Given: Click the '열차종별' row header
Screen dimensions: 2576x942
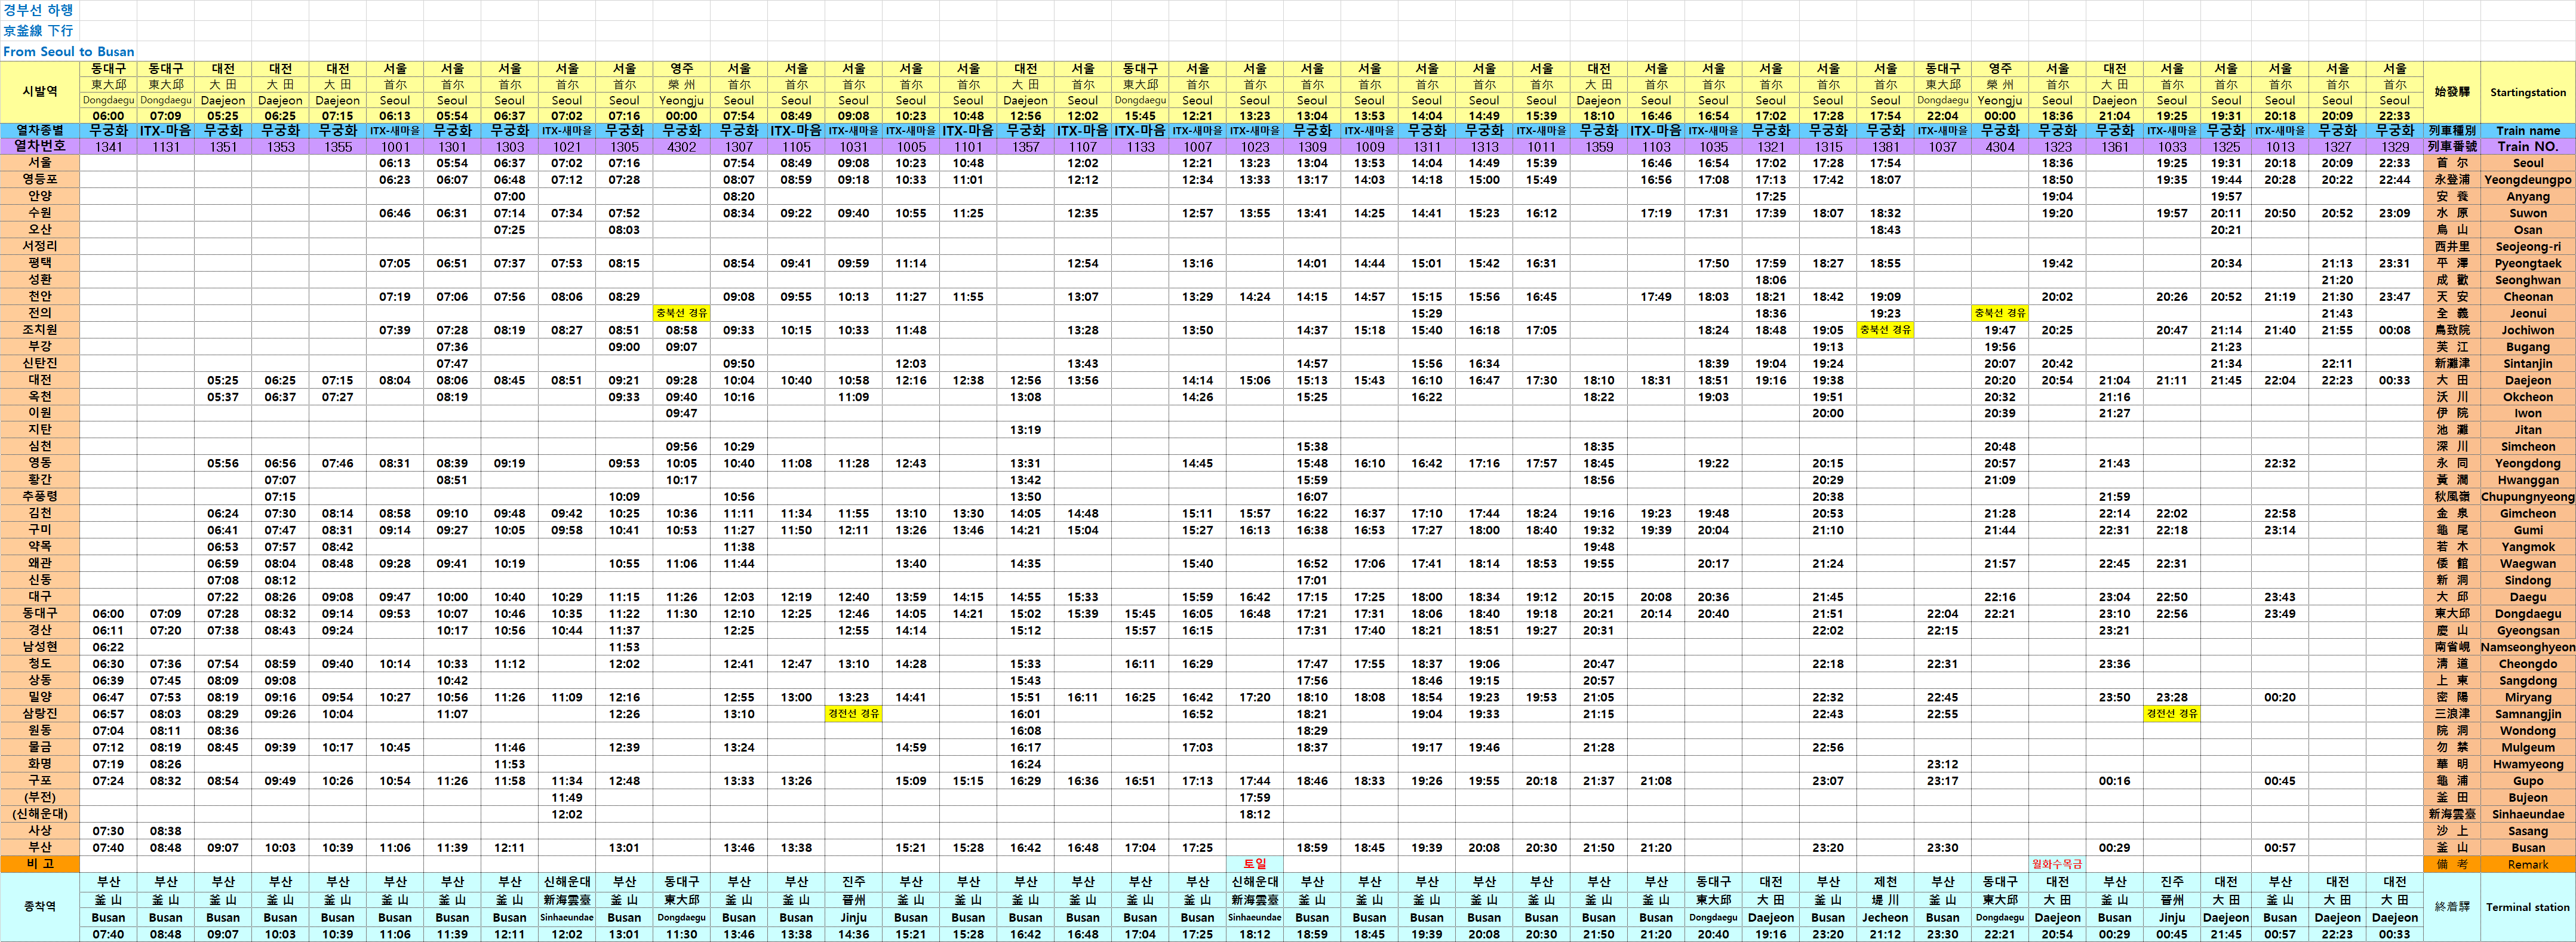Looking at the screenshot, I should click(x=40, y=131).
